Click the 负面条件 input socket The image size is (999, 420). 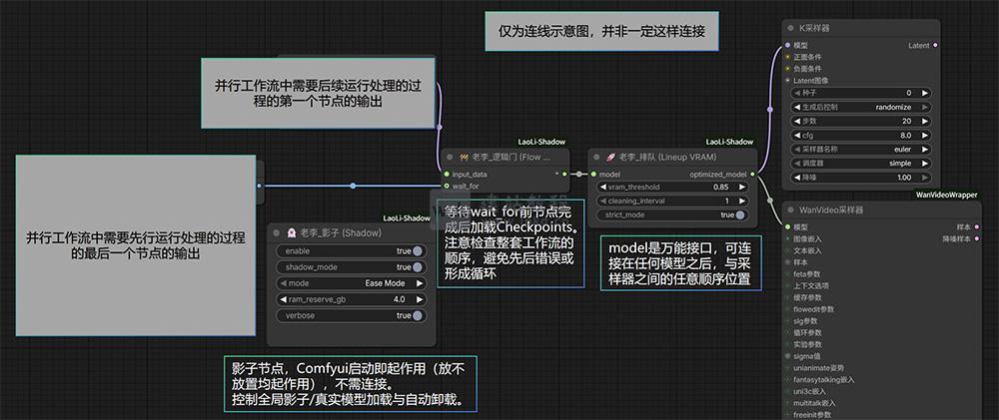click(787, 68)
